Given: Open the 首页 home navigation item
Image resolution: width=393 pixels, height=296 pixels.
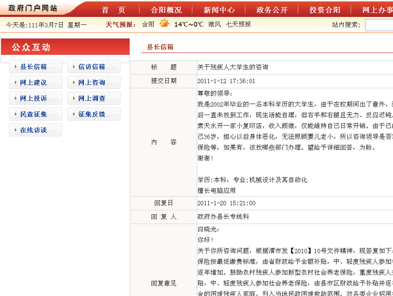Looking at the screenshot, I should coord(113,10).
